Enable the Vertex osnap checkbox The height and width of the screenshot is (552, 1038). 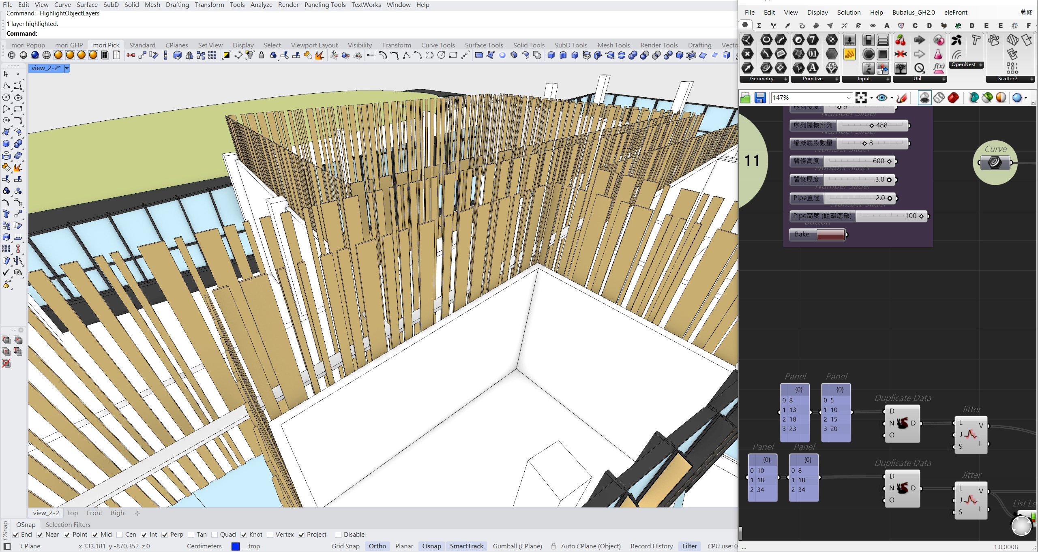(x=270, y=535)
